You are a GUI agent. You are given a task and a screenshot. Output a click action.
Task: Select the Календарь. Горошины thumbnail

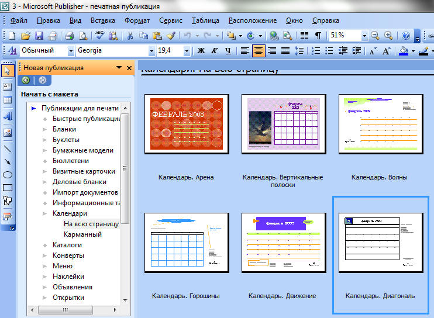187,243
